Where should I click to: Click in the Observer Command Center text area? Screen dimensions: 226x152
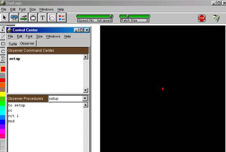[45, 74]
